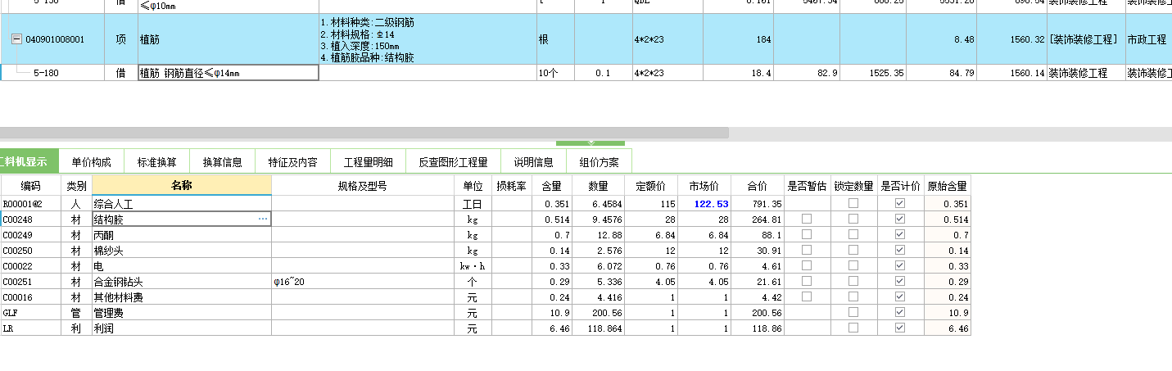
Task: Toggle 是否暂估 checkbox for 结构胶
Action: click(x=807, y=219)
